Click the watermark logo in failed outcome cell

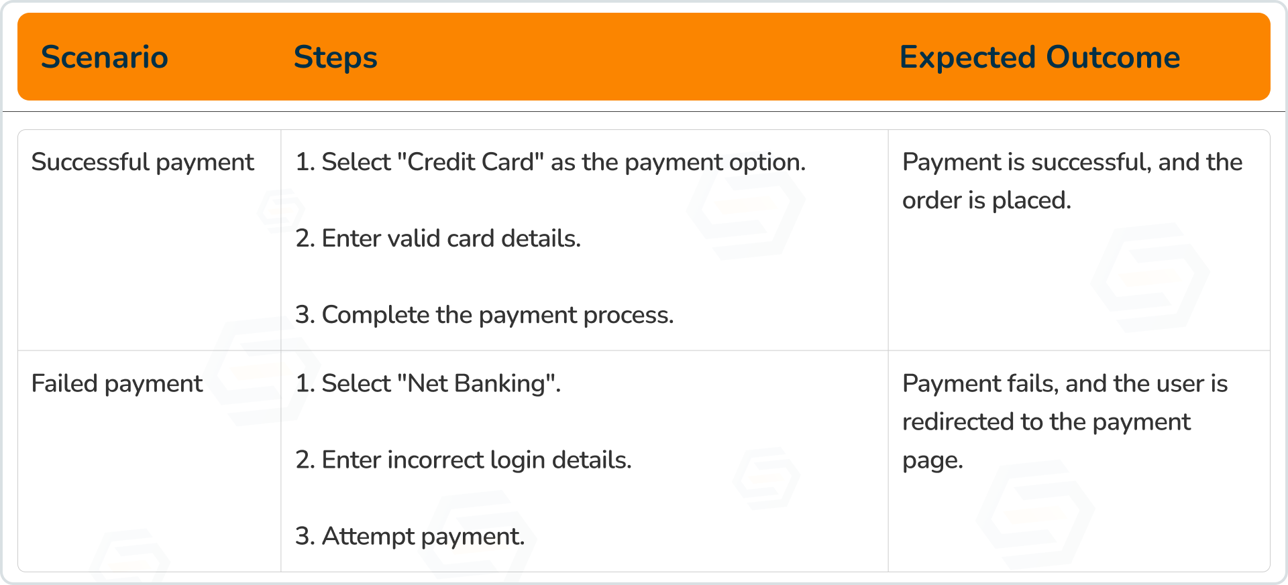[x=1035, y=515]
